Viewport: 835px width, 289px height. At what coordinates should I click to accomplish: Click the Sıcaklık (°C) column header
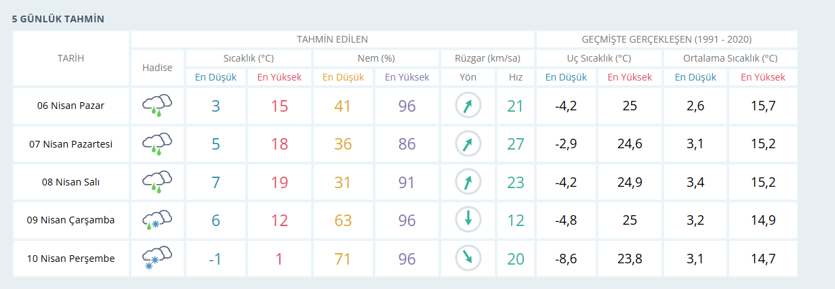tap(249, 58)
